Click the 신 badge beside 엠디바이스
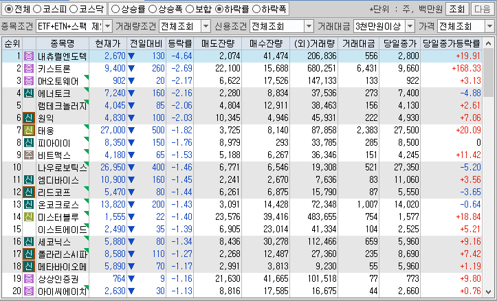Screen dimensions: 497x301 (x=29, y=179)
